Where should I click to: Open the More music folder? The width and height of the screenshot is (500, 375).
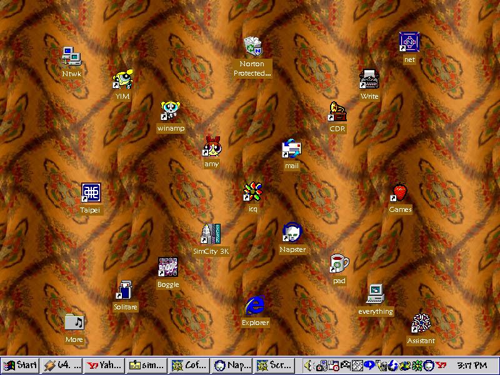[74, 322]
